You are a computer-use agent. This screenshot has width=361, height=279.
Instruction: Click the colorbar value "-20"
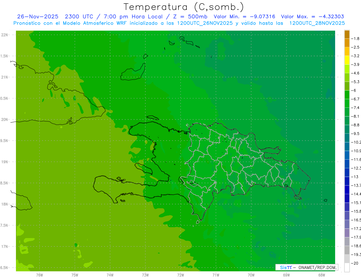354,263
